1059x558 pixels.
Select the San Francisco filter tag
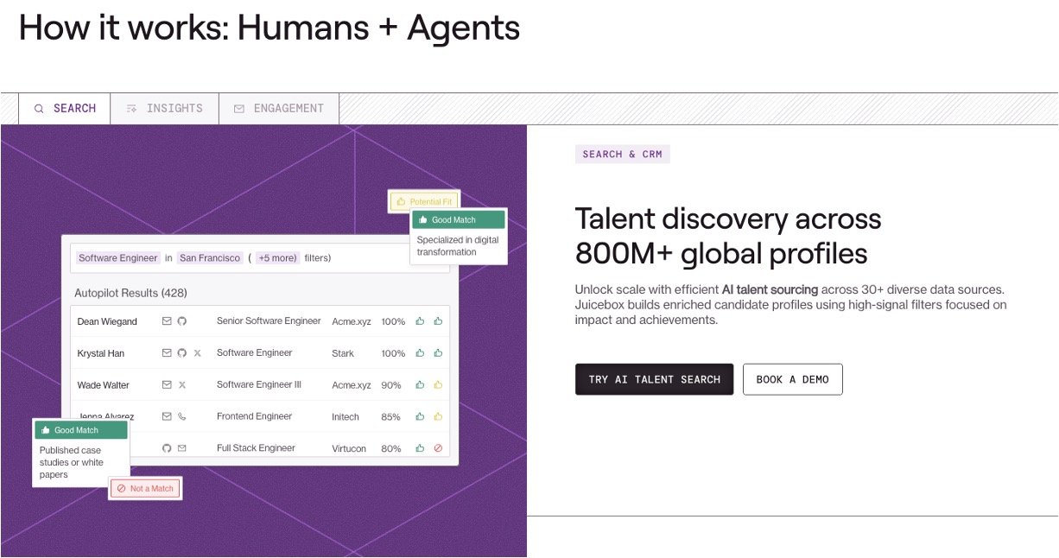[x=210, y=258]
